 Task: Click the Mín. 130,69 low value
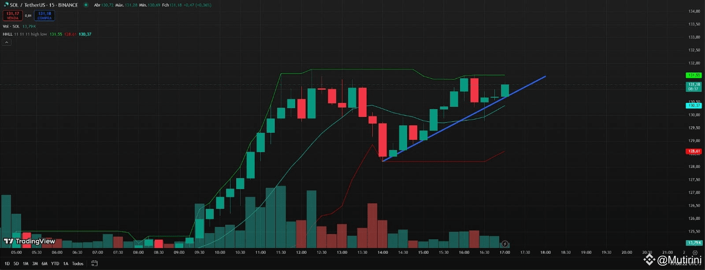click(149, 5)
